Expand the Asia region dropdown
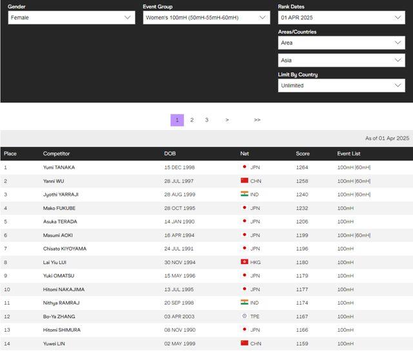 pos(341,60)
